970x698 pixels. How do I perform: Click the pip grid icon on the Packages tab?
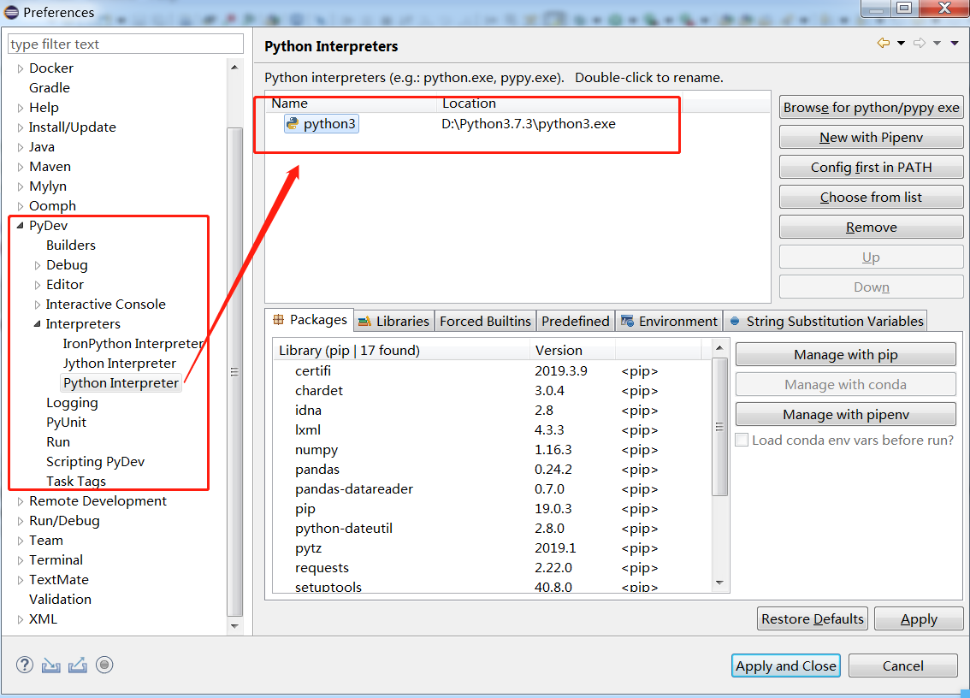[x=281, y=320]
